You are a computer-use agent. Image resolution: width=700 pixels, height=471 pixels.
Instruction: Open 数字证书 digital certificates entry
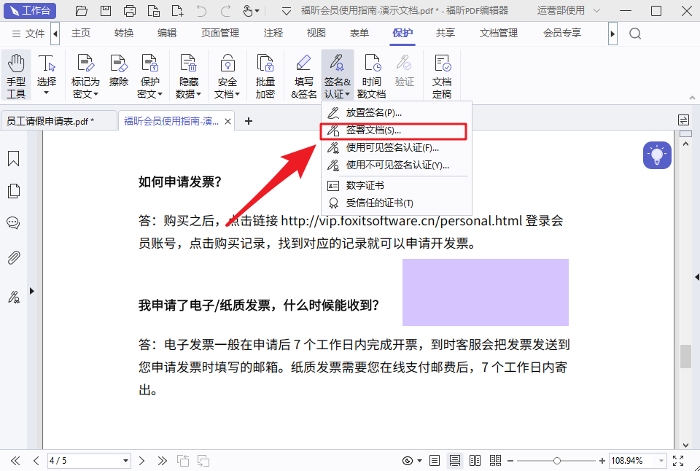tap(397, 185)
